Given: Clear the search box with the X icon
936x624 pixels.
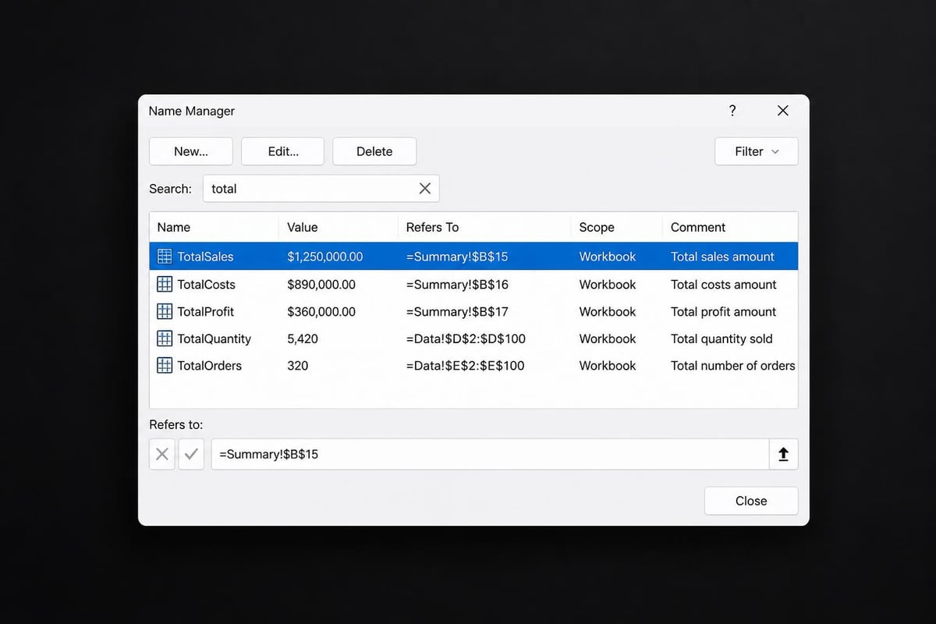Looking at the screenshot, I should (x=424, y=188).
